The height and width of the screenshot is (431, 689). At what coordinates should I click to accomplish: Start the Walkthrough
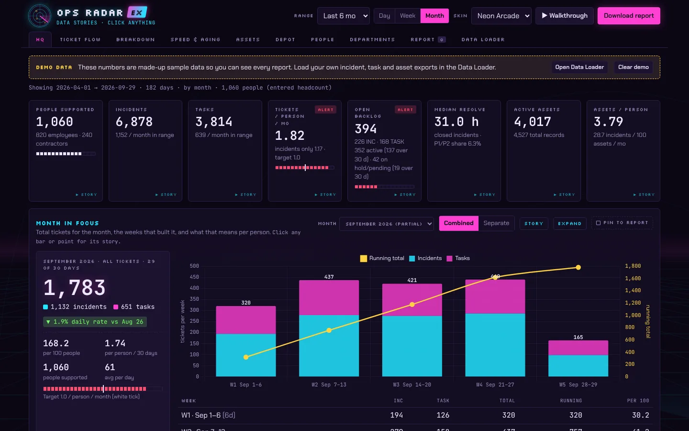click(565, 16)
